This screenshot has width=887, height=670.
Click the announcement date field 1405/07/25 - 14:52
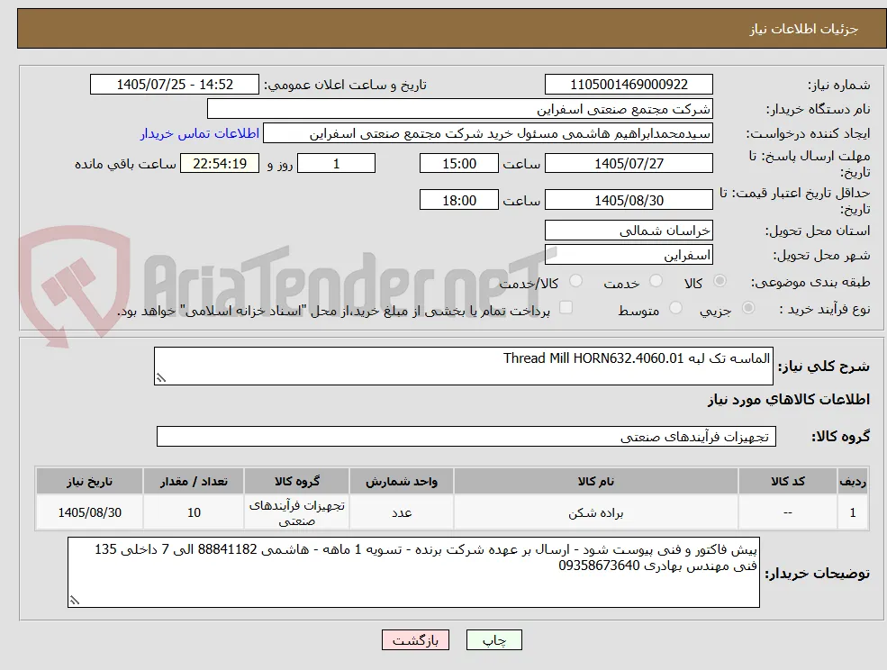(174, 85)
